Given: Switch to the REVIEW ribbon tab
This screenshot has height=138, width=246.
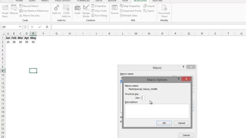Looking at the screenshot, I should point(112,1).
